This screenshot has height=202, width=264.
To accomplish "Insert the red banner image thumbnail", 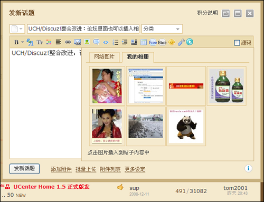I will [x=186, y=86].
